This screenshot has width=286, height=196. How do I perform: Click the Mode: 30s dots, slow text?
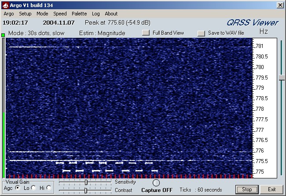(36, 33)
